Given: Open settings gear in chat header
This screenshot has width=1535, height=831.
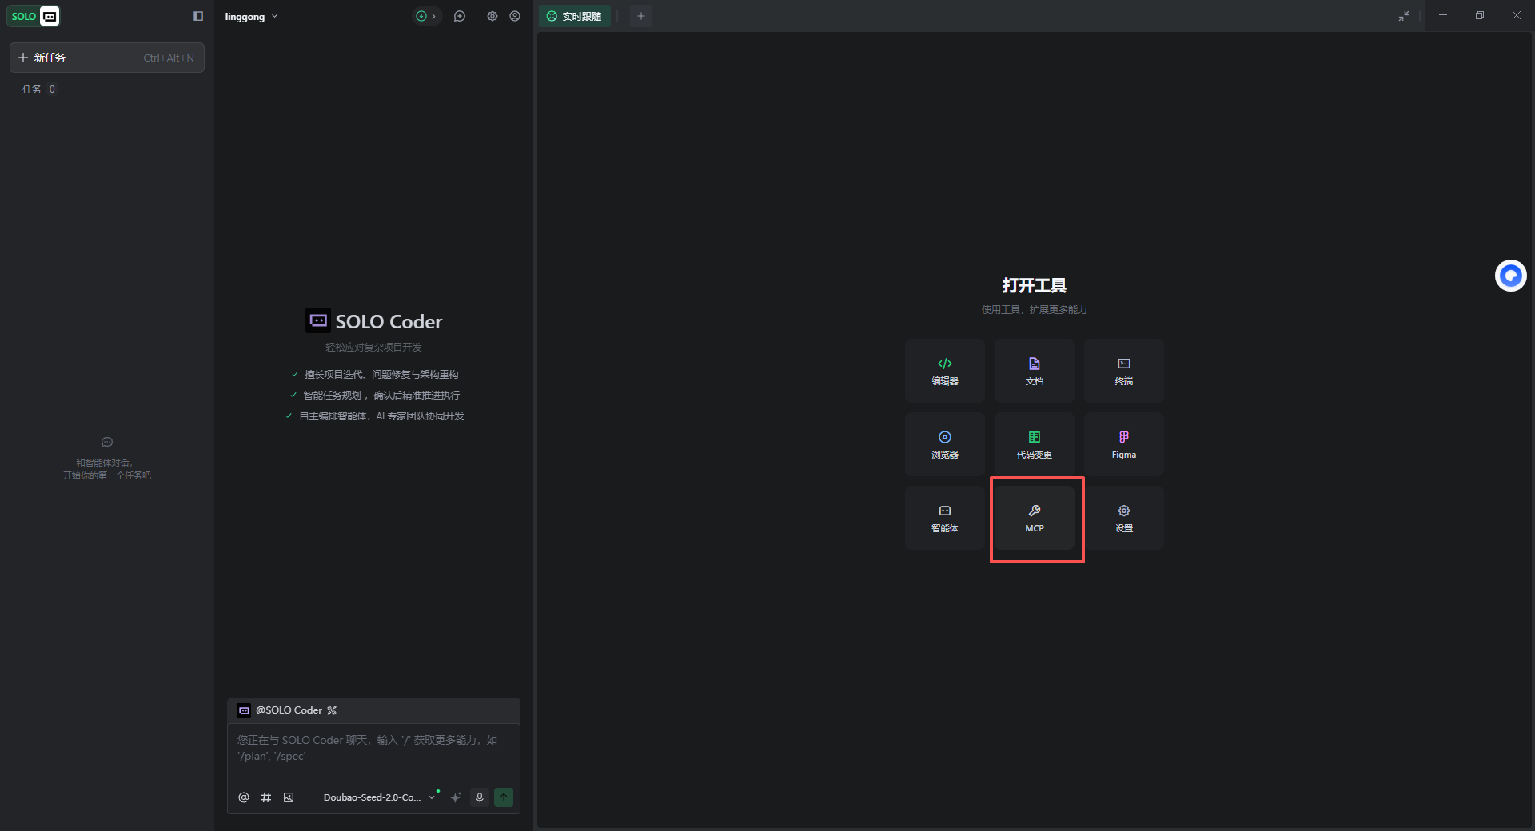Looking at the screenshot, I should [492, 16].
